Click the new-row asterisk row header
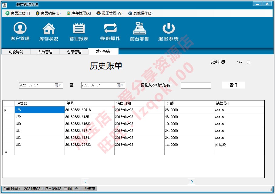The width and height of the screenshot is (275, 194). tap(8, 152)
